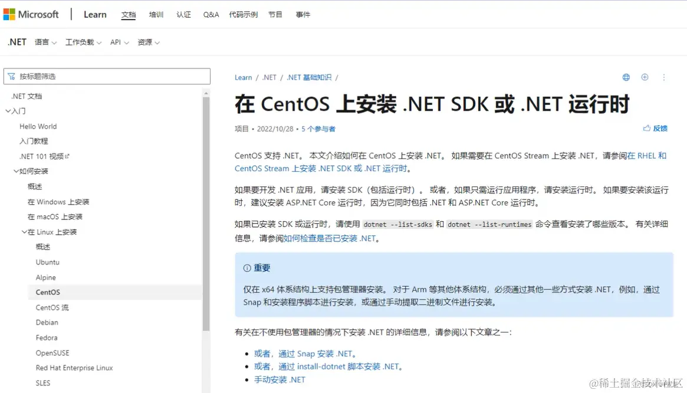
Task: Open Alpine in sidebar
Action: (x=45, y=278)
